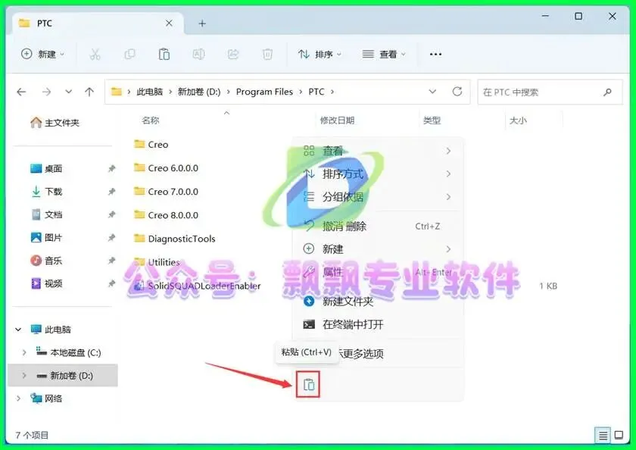The height and width of the screenshot is (450, 636).
Task: Choose 新建文件夹 in context menu
Action: (x=378, y=301)
